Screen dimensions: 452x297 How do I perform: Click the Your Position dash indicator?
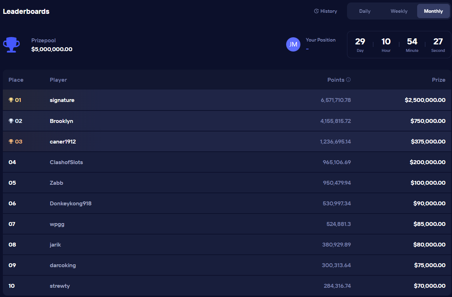click(x=307, y=49)
